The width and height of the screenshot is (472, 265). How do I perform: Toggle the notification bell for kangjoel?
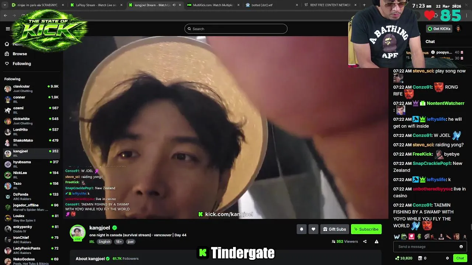point(301,229)
